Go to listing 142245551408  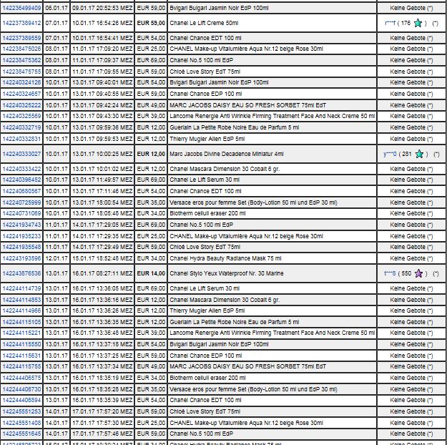click(21, 423)
